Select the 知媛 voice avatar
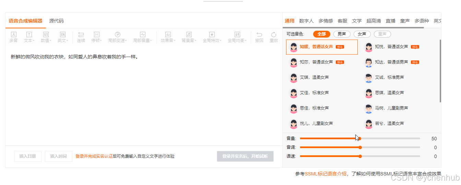 pyautogui.click(x=294, y=47)
